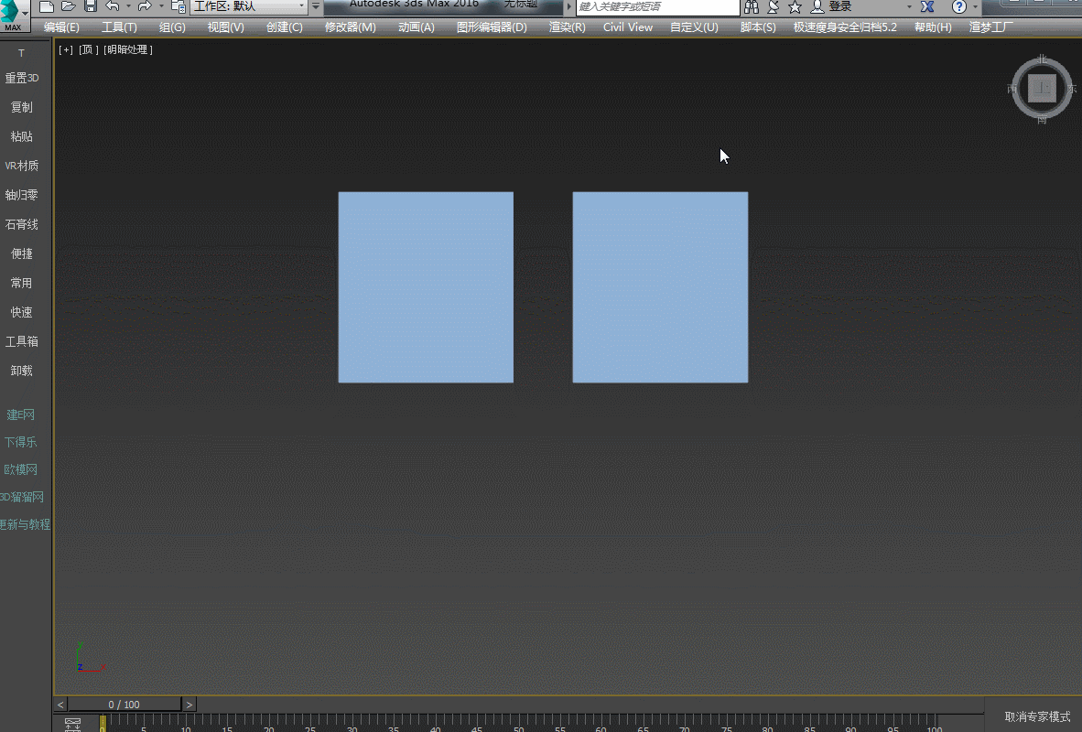Open the 渲染(R) menu
Screen dimensions: 1082x732
[x=567, y=27]
